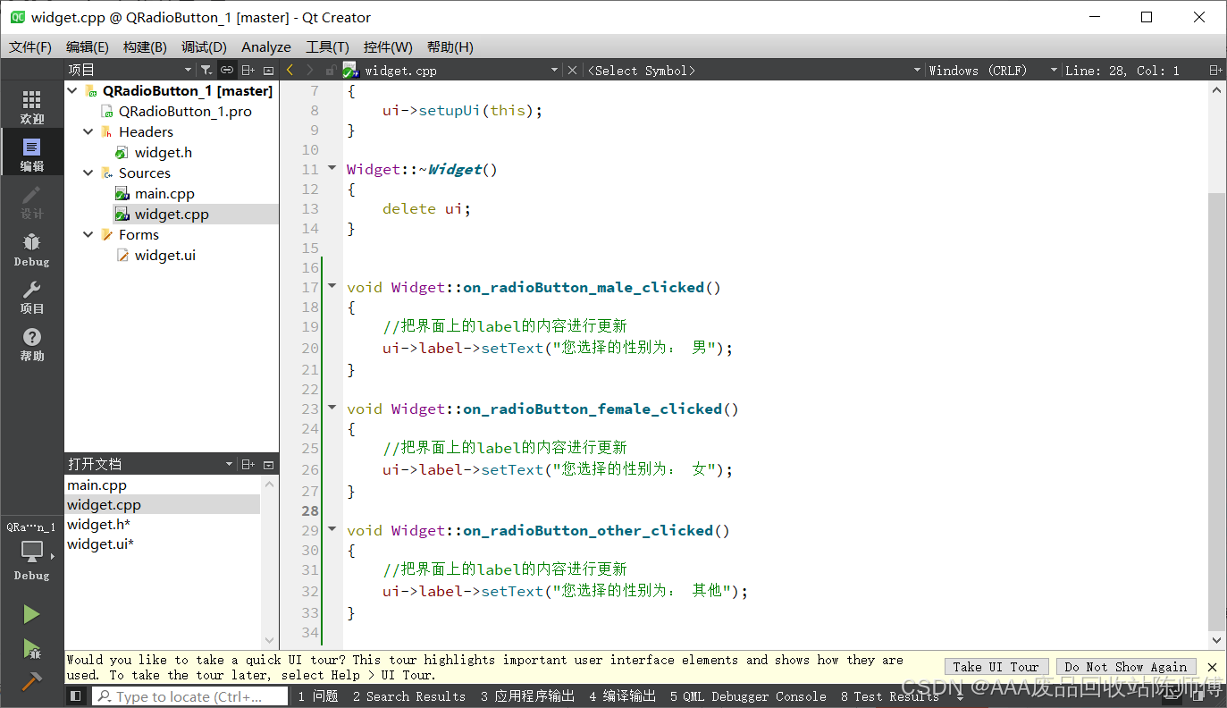Fold the on_radioButton_other_clicked function

click(332, 529)
